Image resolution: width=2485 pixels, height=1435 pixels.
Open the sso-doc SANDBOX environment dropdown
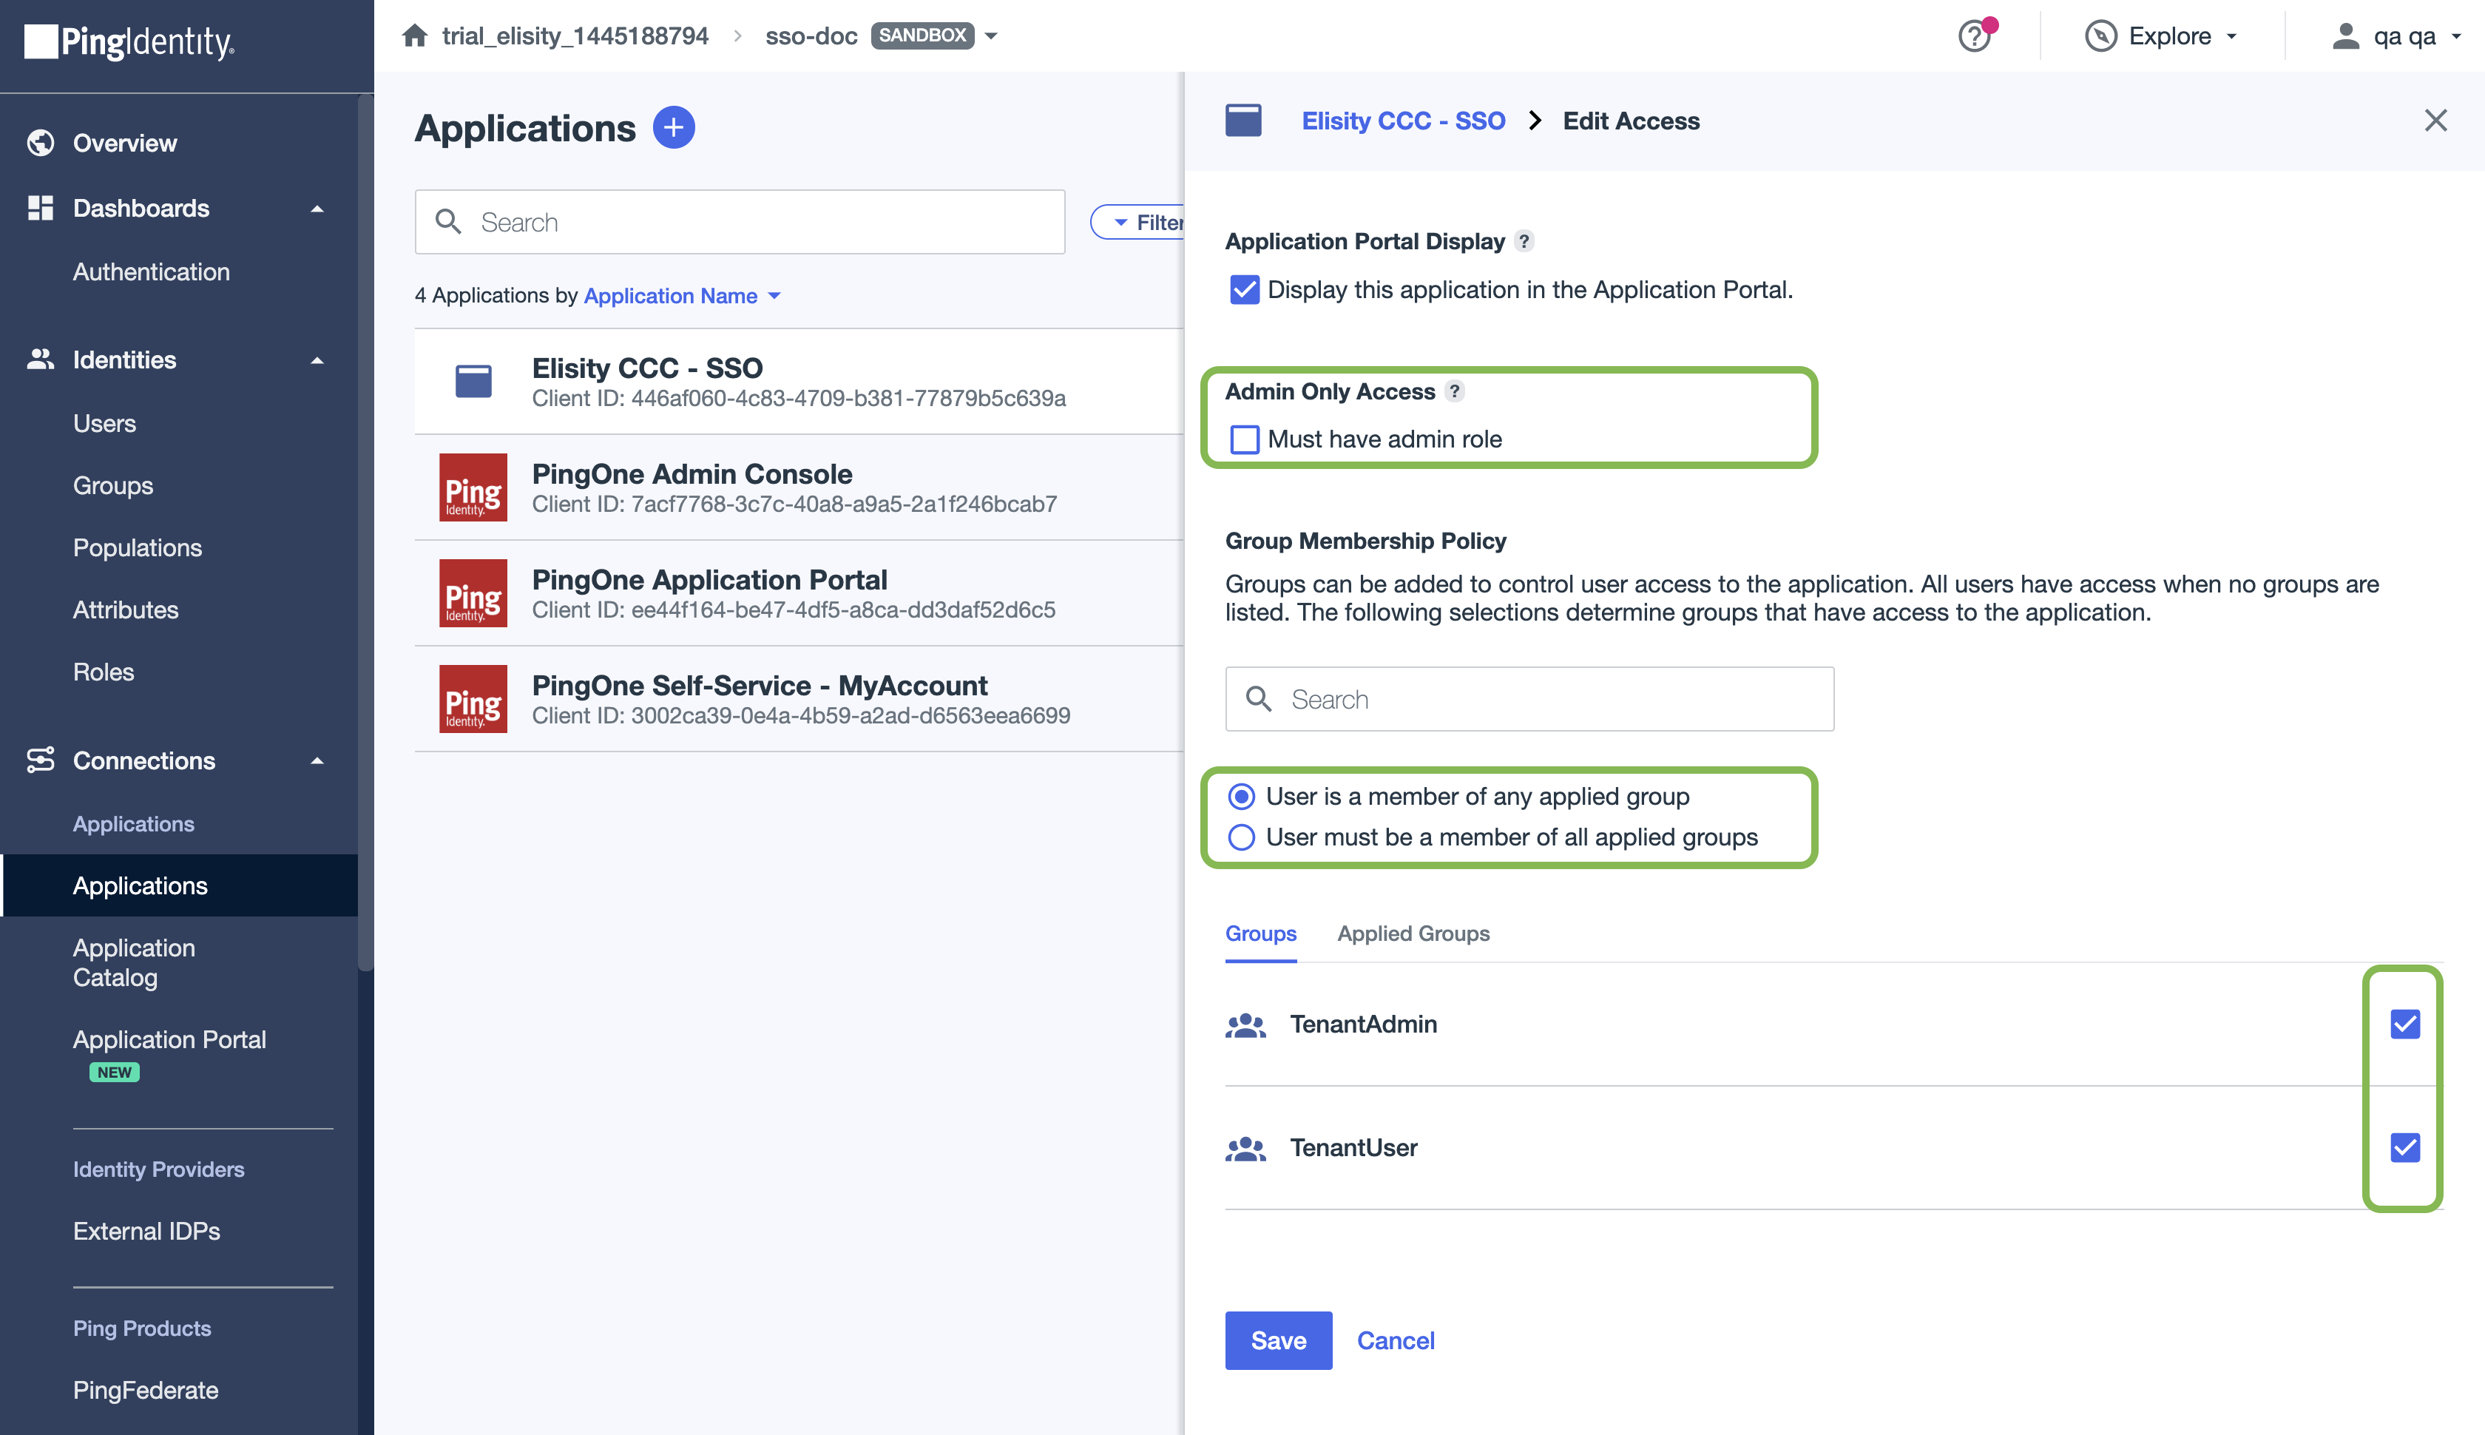[991, 36]
